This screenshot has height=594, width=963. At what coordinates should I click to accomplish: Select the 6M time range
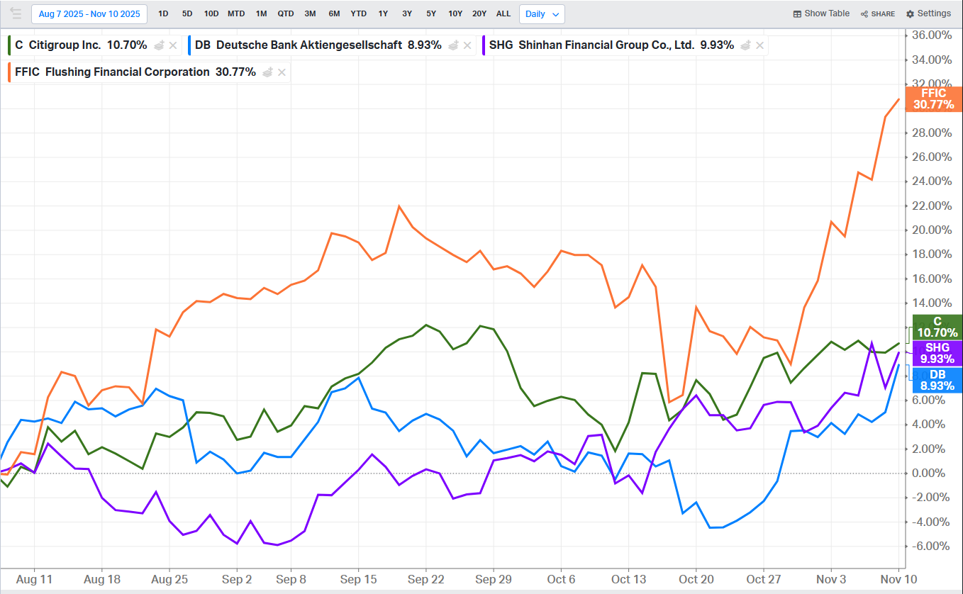click(x=334, y=13)
